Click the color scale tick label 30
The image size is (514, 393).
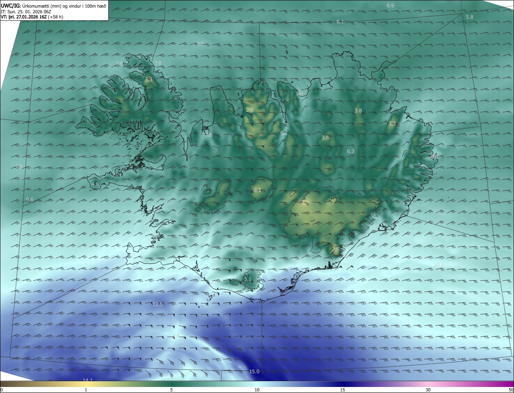click(428, 390)
